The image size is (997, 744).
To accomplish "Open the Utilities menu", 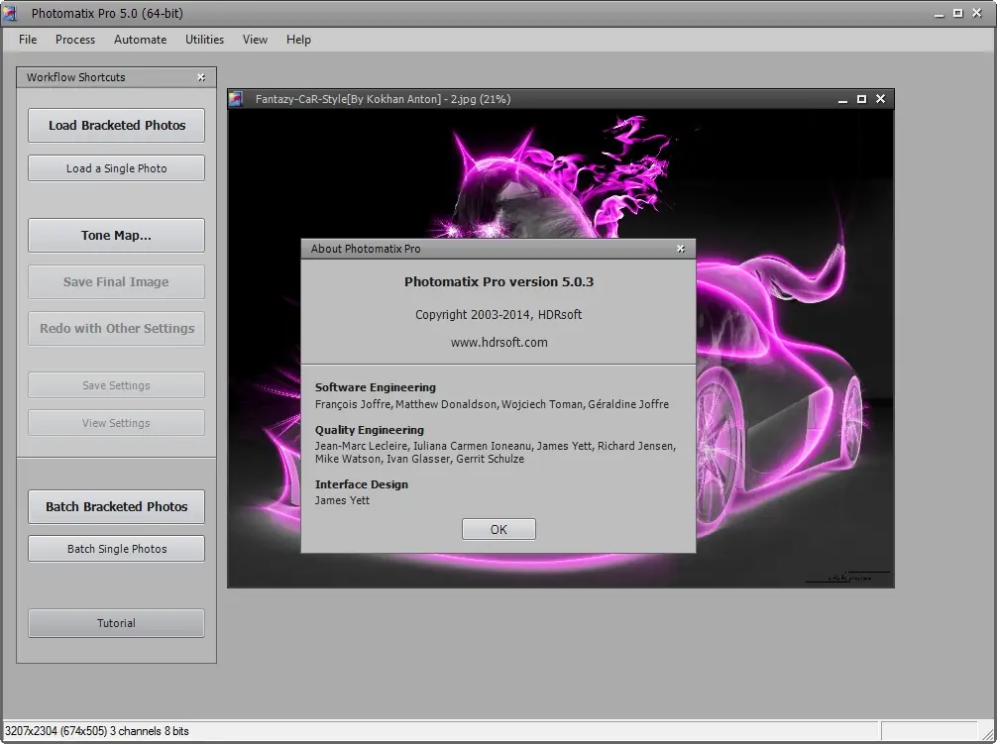I will click(204, 40).
